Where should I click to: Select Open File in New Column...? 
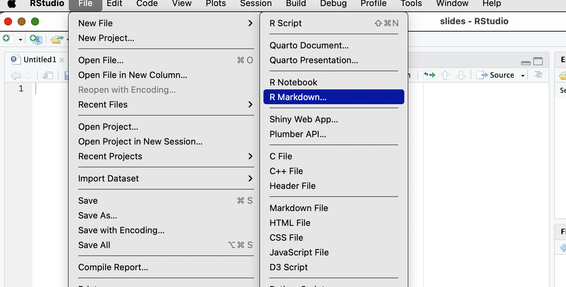pos(166,75)
